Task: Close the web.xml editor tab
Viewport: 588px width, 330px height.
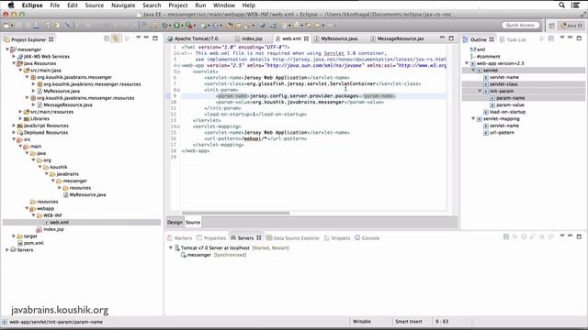Action: (306, 38)
